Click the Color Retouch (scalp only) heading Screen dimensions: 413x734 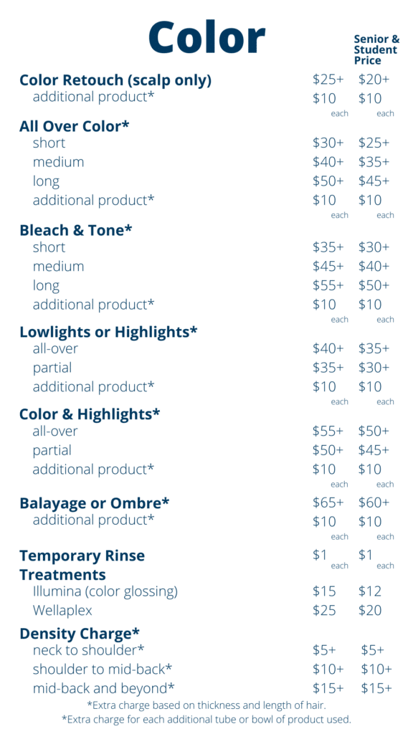tap(115, 80)
